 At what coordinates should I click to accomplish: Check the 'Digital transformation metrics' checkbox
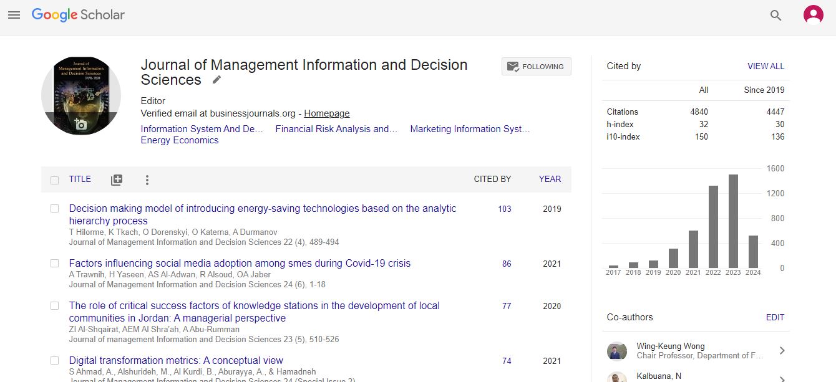(x=54, y=361)
